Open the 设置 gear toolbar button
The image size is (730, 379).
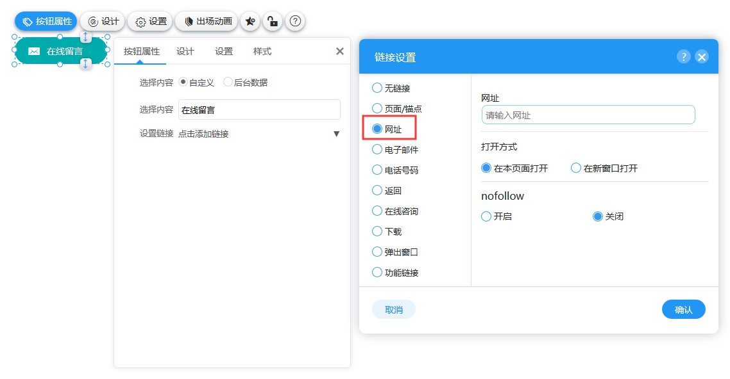pos(150,21)
